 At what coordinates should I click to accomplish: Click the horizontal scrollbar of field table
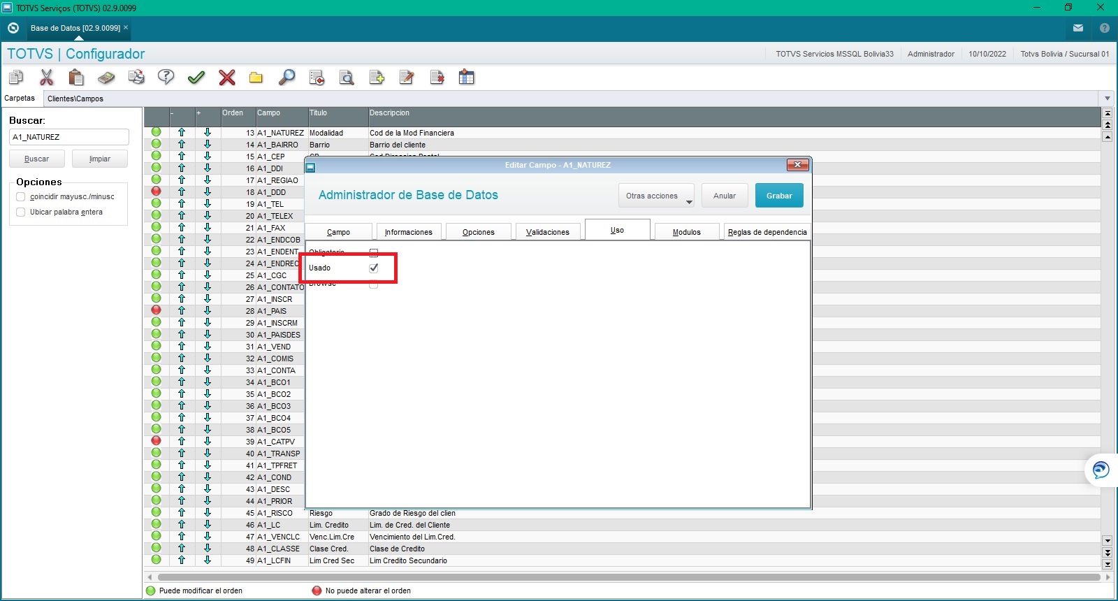(629, 577)
